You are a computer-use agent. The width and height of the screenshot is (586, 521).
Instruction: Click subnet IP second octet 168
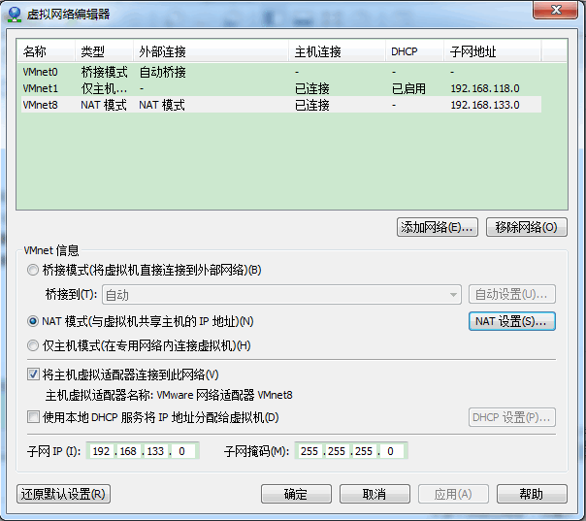point(128,451)
